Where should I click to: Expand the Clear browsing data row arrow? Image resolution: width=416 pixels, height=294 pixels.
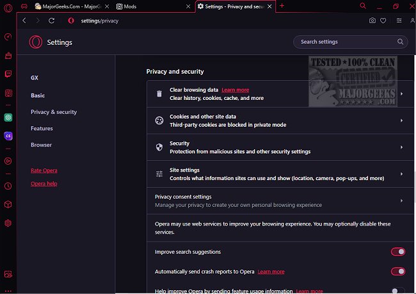(402, 94)
